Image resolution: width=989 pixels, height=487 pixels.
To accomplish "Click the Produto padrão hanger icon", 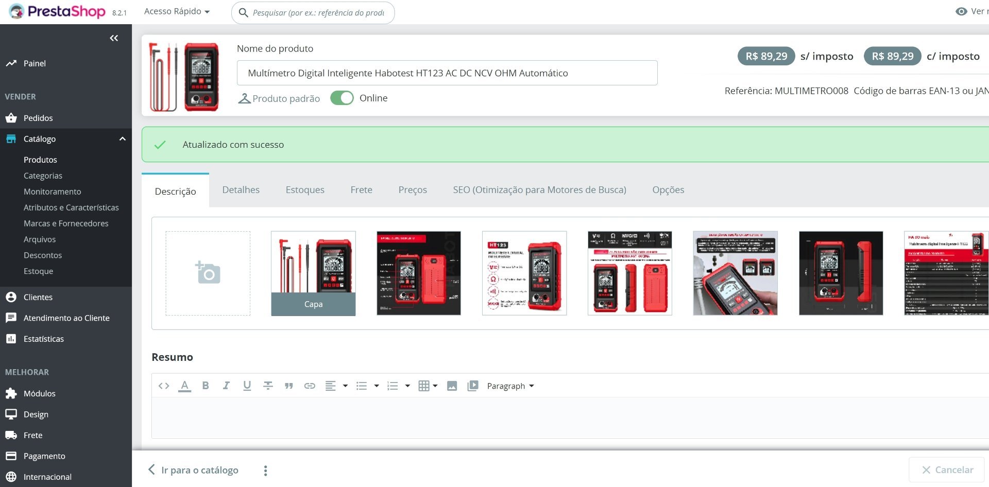I will 244,98.
